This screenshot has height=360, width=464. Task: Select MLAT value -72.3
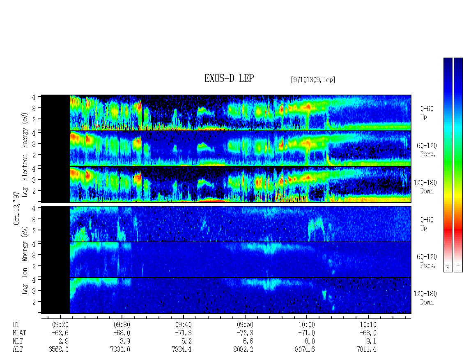(245, 333)
